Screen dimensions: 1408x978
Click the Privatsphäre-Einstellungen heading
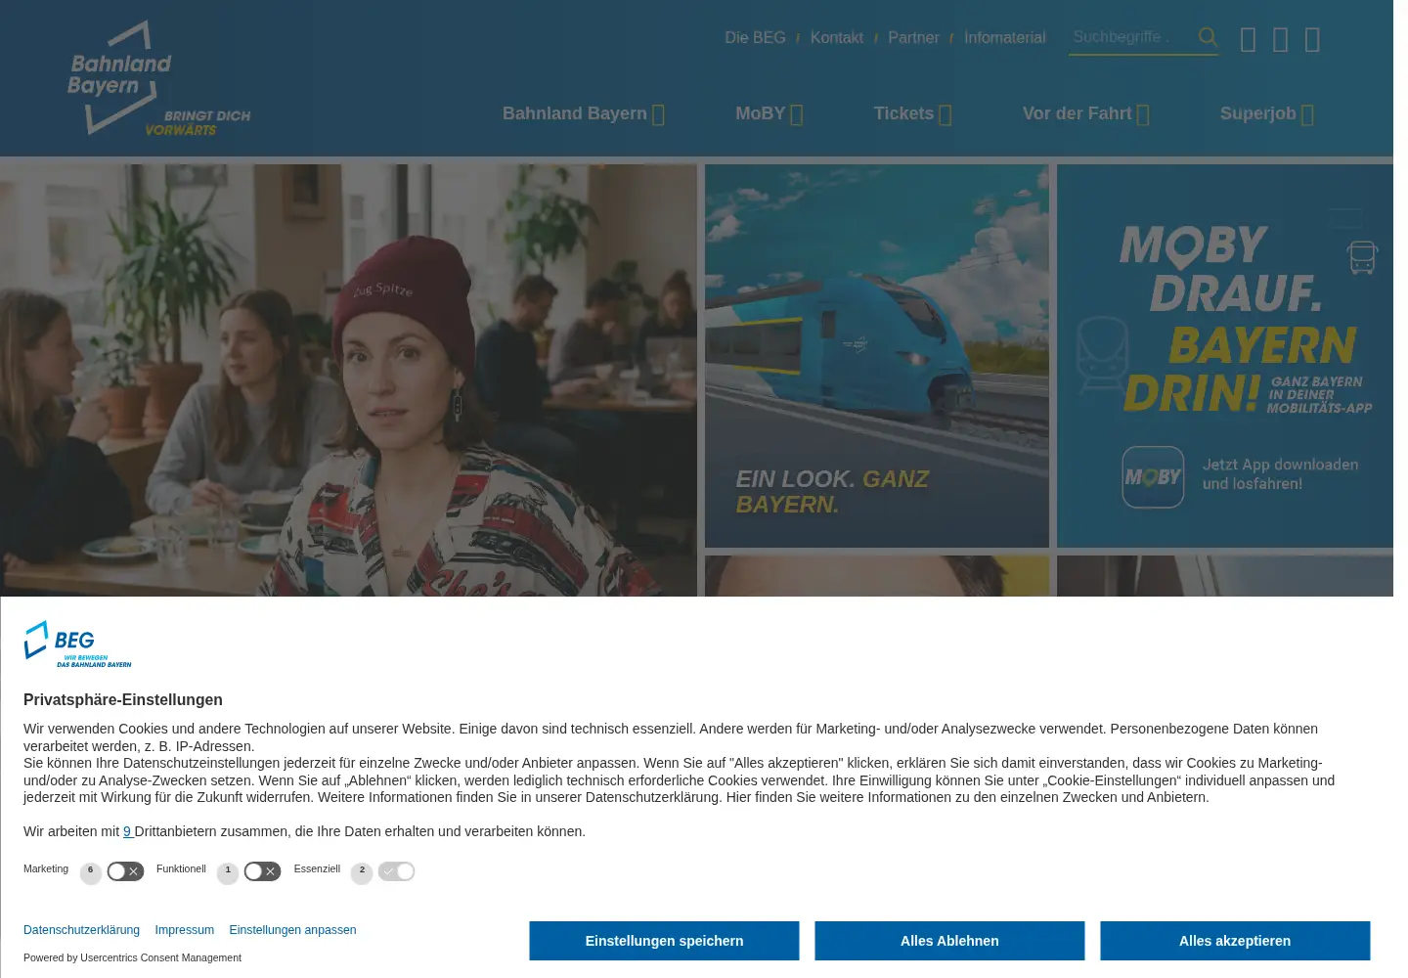tap(123, 699)
